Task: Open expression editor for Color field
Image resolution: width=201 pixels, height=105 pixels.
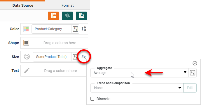Action: (75, 29)
